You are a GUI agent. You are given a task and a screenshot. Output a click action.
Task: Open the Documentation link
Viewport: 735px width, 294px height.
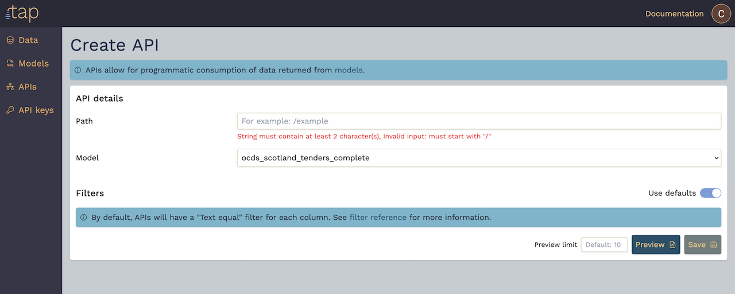tap(674, 14)
